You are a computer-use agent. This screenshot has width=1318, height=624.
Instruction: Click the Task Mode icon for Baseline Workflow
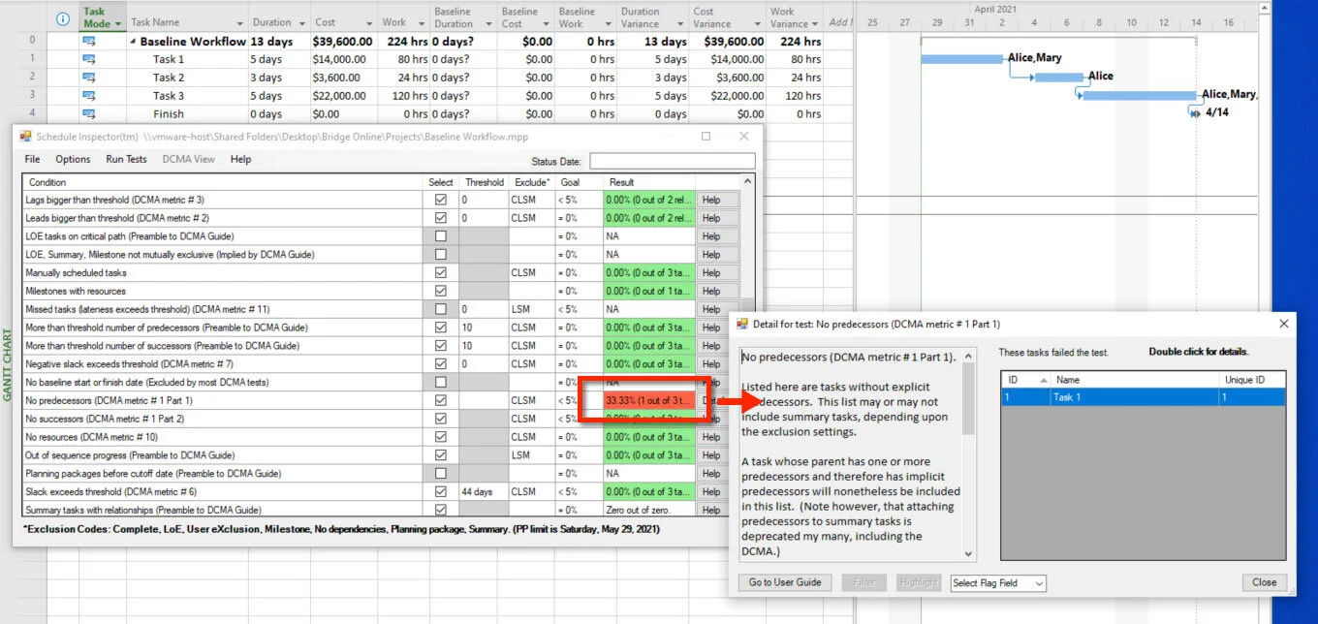pyautogui.click(x=90, y=41)
